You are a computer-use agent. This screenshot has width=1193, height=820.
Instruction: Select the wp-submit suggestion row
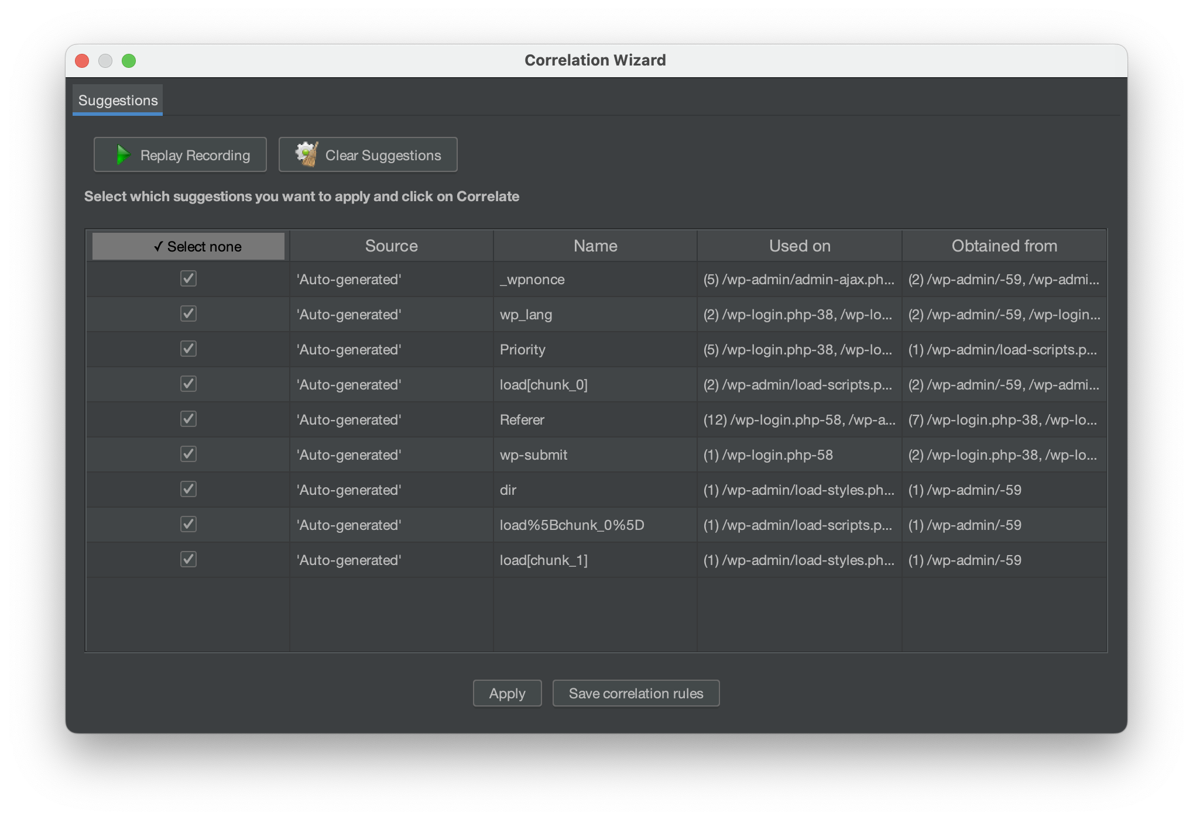coord(595,454)
